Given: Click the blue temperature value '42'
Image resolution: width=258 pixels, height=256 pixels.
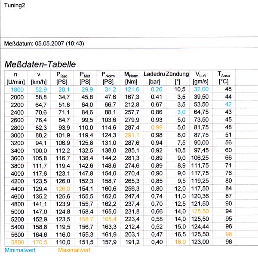Looking at the screenshot, I should 228,104.
